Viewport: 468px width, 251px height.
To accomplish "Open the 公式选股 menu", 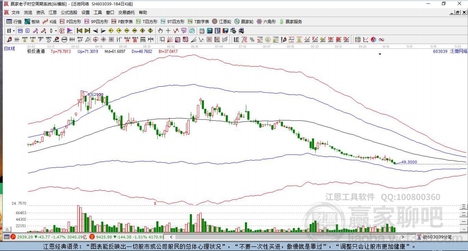I will 69,12.
